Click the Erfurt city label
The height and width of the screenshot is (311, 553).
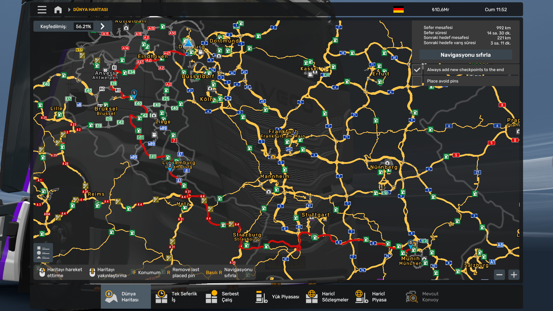pyautogui.click(x=381, y=74)
